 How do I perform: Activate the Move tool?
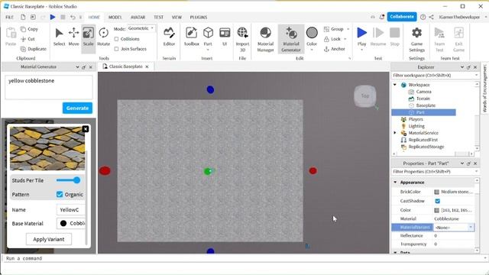[x=73, y=37]
